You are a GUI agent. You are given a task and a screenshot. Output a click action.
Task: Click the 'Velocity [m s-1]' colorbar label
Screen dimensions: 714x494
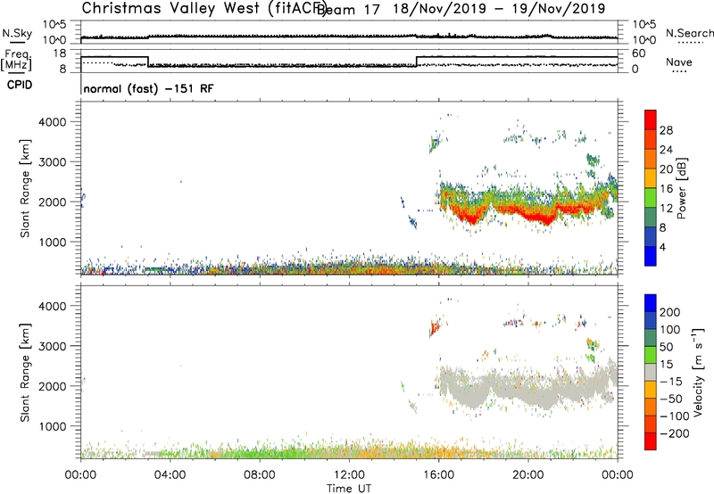pyautogui.click(x=698, y=373)
